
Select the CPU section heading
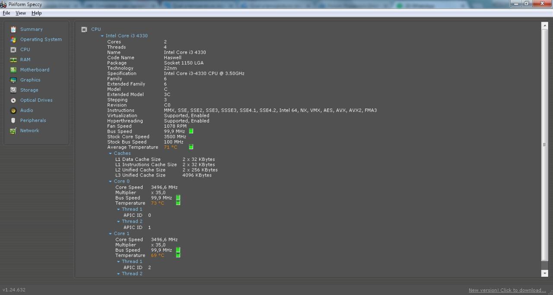pos(96,29)
